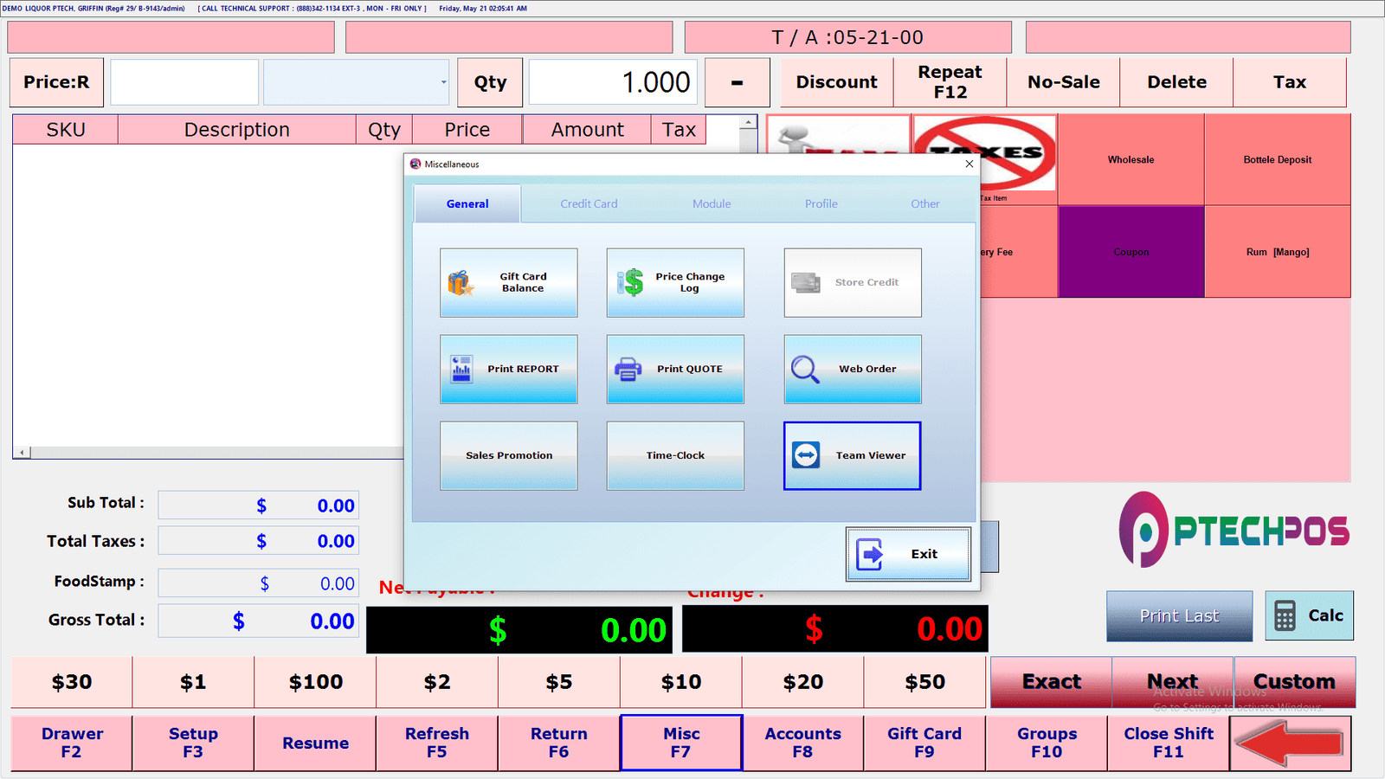Open Gift Card F9
Image resolution: width=1385 pixels, height=779 pixels.
[x=924, y=743]
